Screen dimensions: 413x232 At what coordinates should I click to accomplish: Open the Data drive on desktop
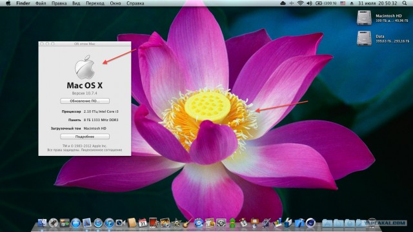click(x=364, y=38)
